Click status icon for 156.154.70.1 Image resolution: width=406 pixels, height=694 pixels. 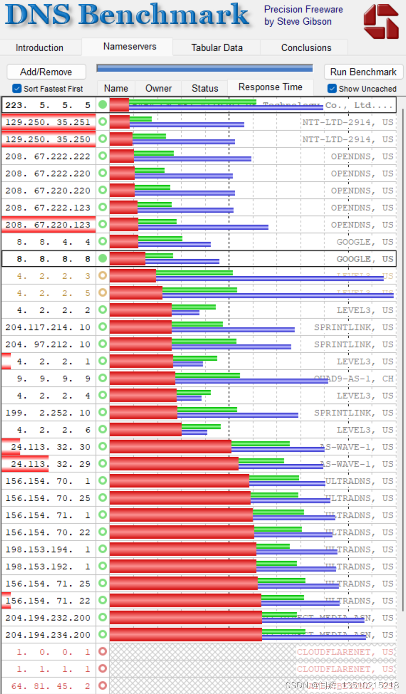tap(102, 480)
